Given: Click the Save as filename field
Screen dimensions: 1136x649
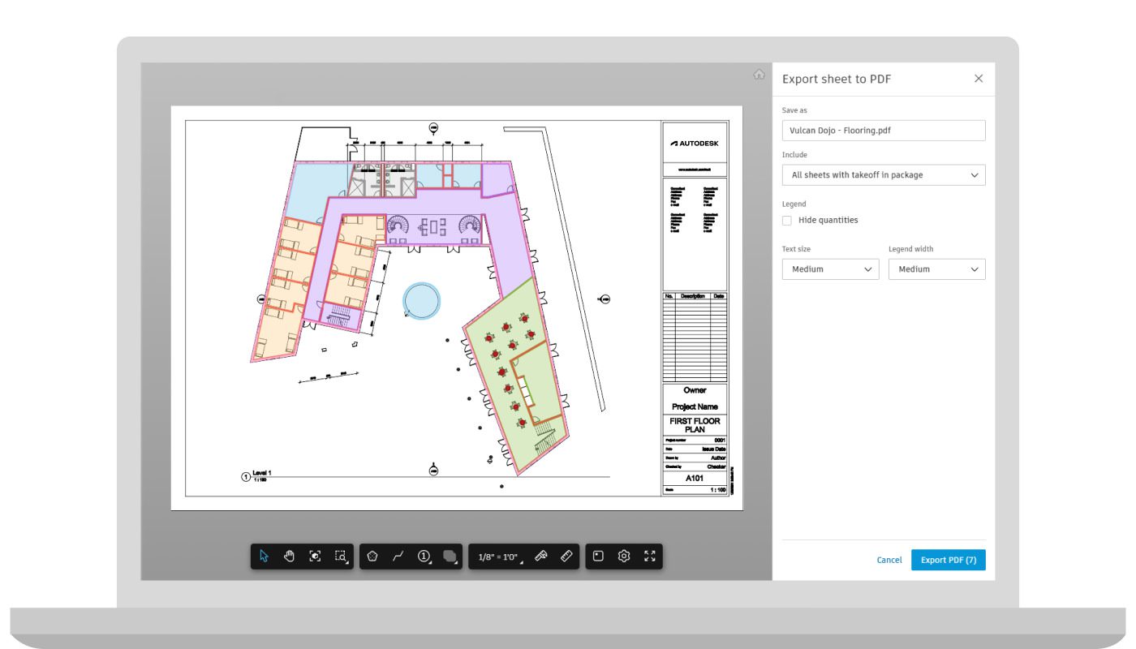Looking at the screenshot, I should 884,131.
